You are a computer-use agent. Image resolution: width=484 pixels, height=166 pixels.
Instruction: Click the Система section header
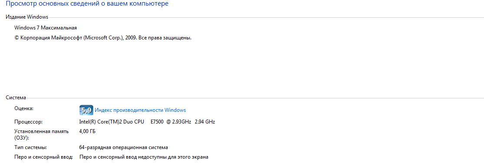point(16,98)
